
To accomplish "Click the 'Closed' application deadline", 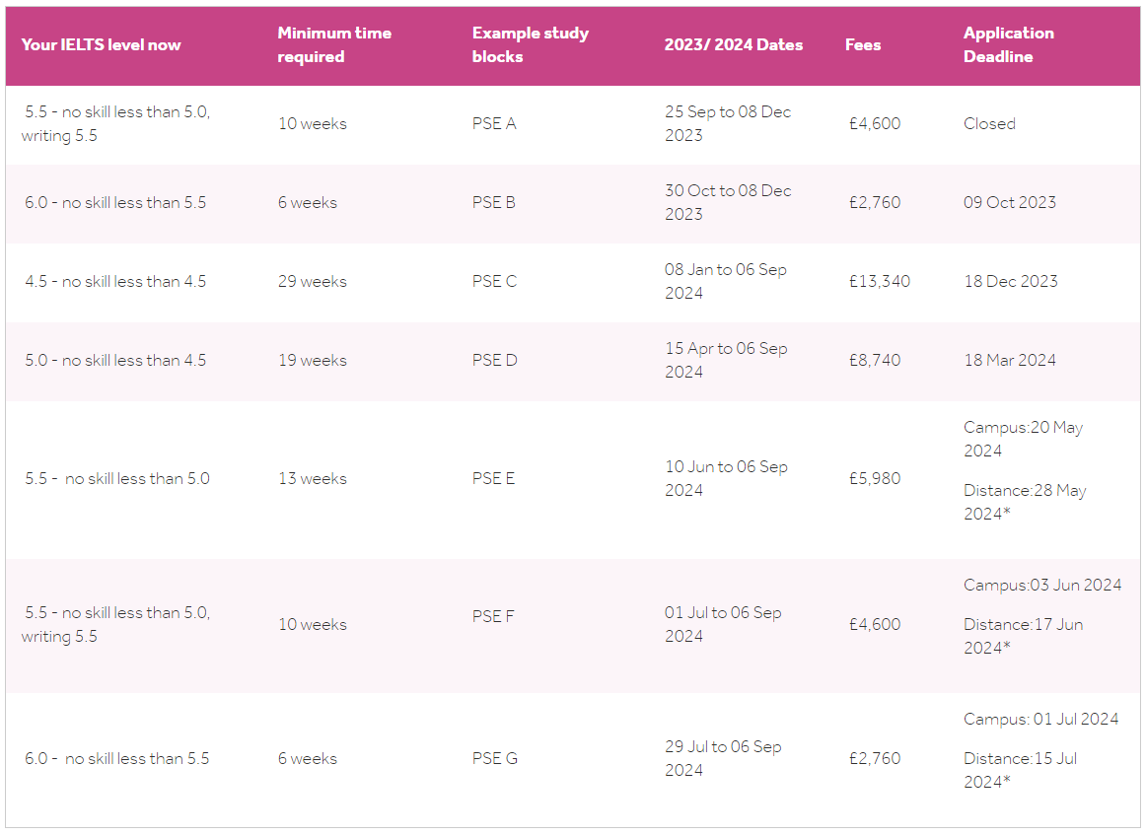I will coord(989,123).
